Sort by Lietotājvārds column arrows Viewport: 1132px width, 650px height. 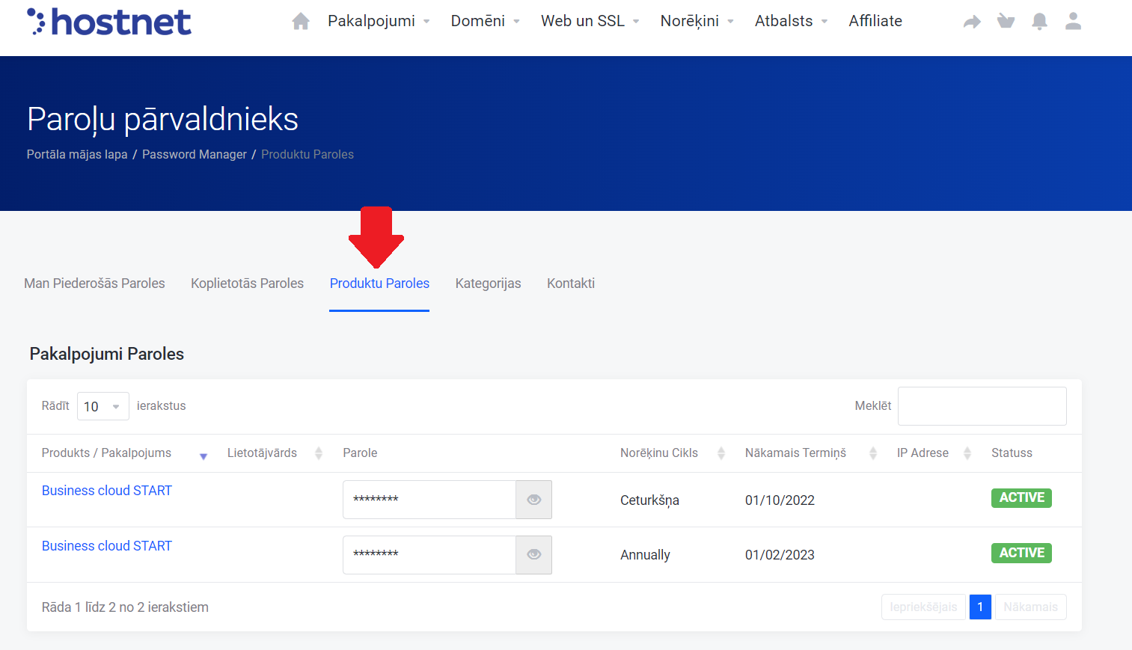319,453
